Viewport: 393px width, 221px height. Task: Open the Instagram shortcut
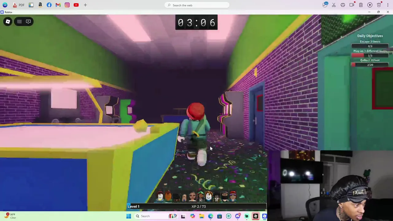click(67, 5)
